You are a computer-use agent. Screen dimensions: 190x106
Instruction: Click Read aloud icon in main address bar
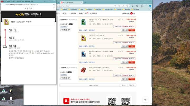123,6
